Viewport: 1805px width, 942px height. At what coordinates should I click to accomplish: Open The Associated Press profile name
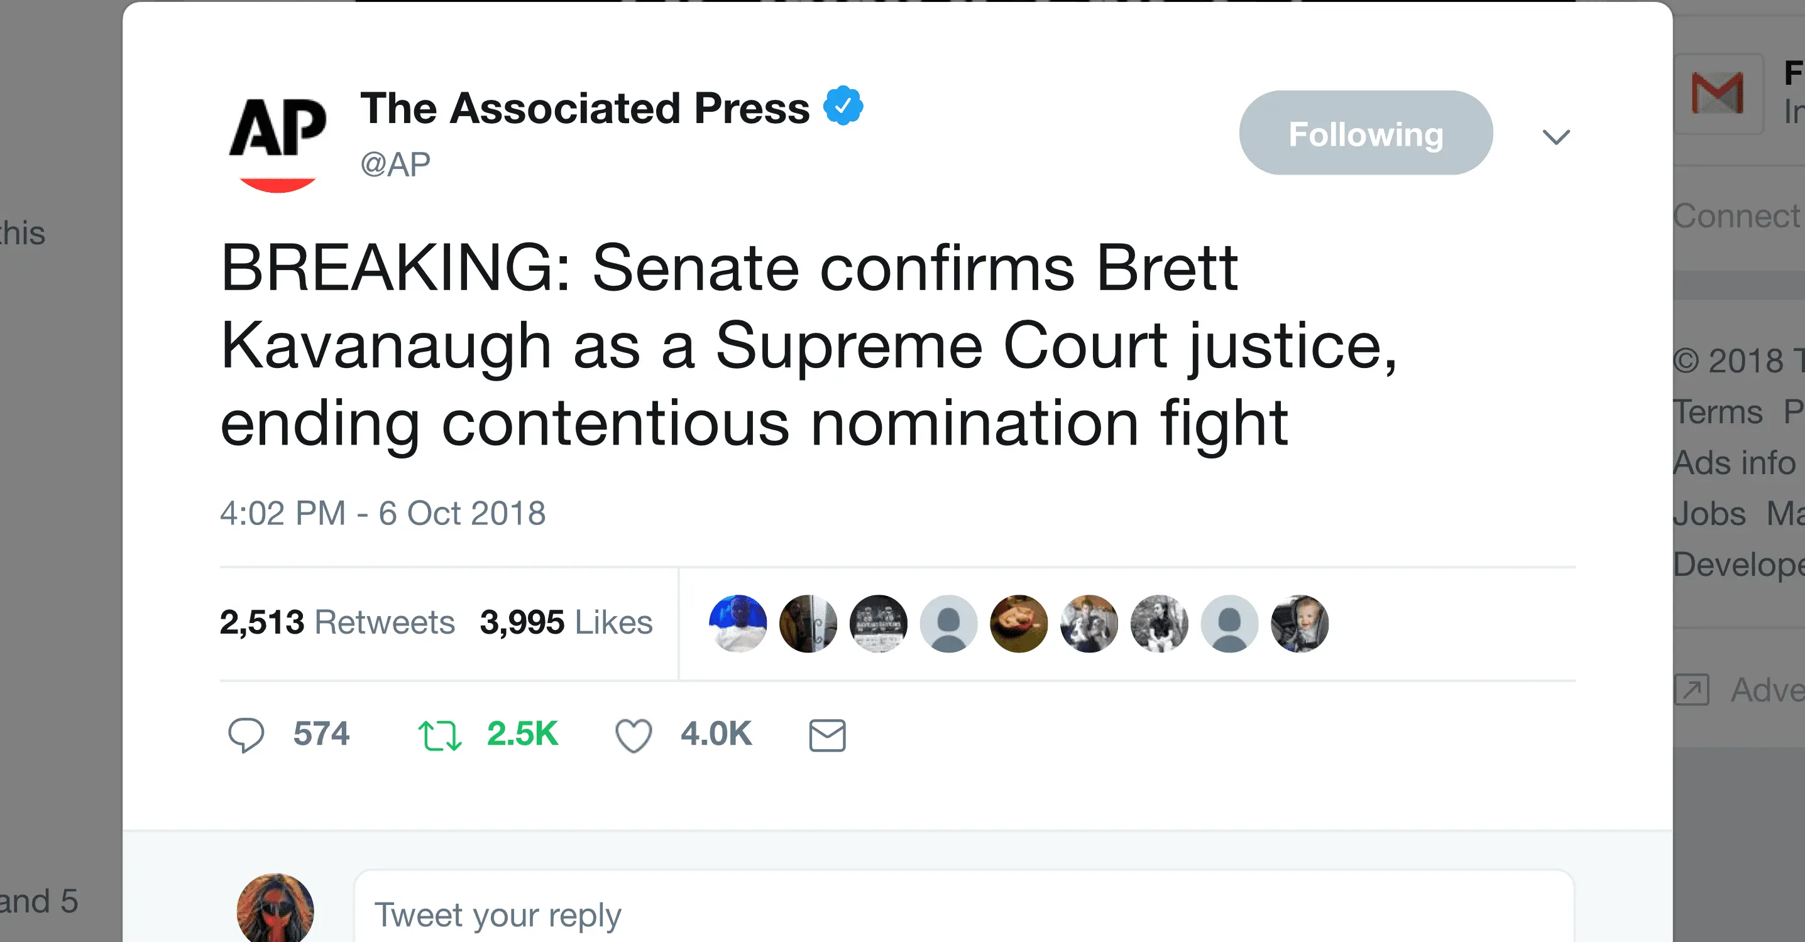click(x=584, y=109)
